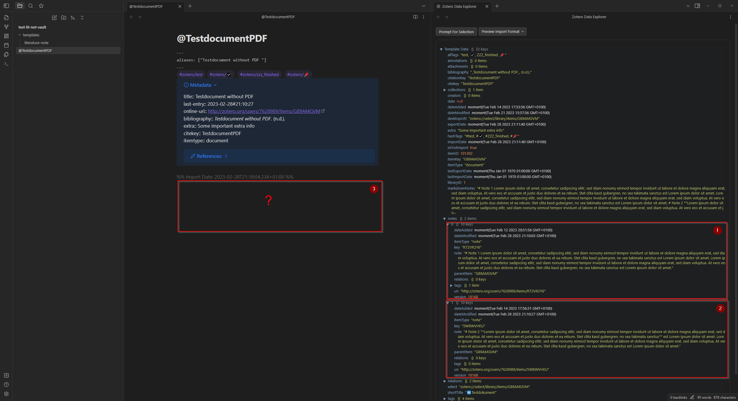
Task: Open the graph view icon
Action: tap(6, 27)
